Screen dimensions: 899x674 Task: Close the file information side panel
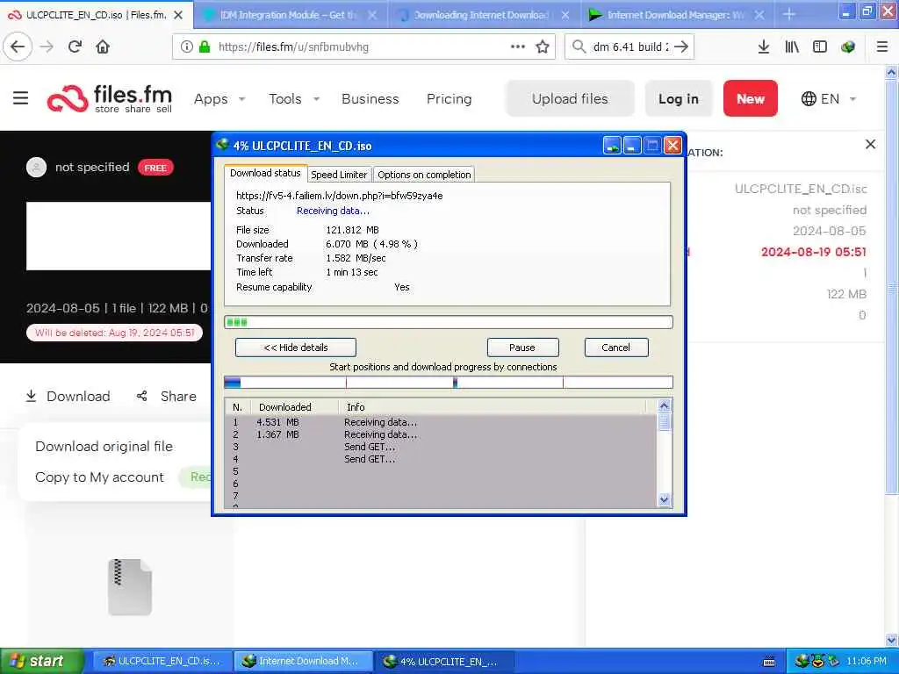870,145
